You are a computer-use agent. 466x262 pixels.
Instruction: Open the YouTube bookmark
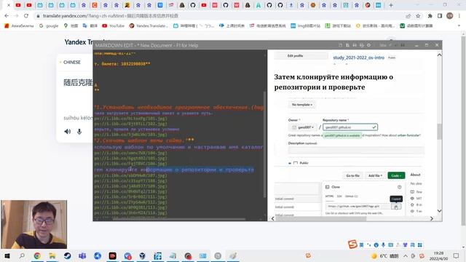pyautogui.click(x=114, y=26)
